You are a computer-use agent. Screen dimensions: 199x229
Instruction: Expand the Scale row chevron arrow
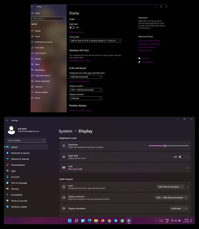pos(188,187)
